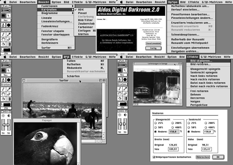
Task: Choose Bild rotieren in the Effekte menu
Action: click(208, 64)
